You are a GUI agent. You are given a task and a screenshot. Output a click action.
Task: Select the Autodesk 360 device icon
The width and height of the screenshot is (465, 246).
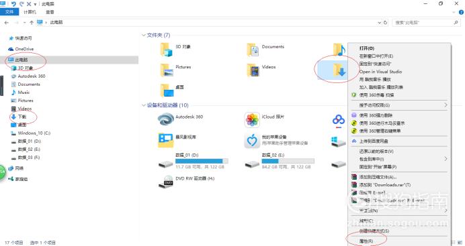166,119
